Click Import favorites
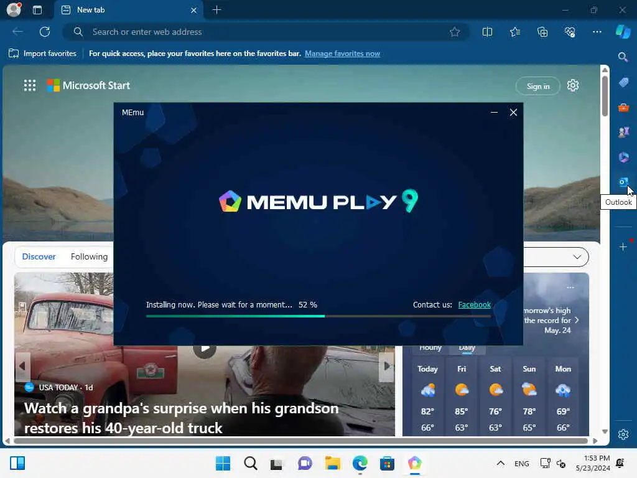The height and width of the screenshot is (478, 637). point(42,54)
